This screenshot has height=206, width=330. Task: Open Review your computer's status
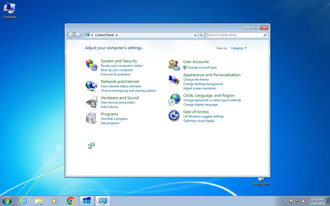121,66
